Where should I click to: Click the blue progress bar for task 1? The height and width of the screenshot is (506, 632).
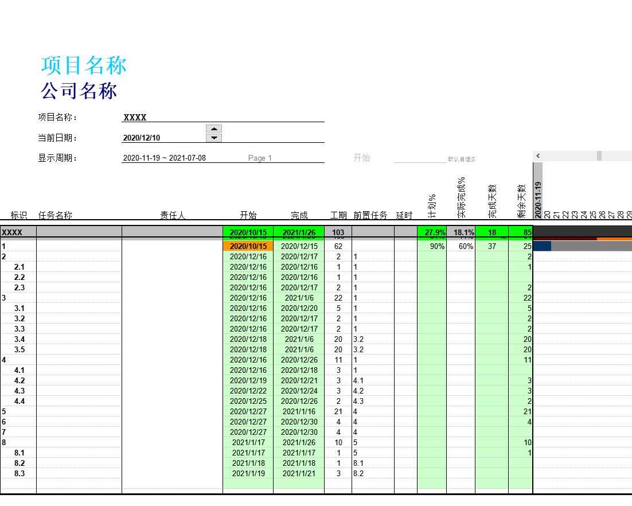coord(541,246)
